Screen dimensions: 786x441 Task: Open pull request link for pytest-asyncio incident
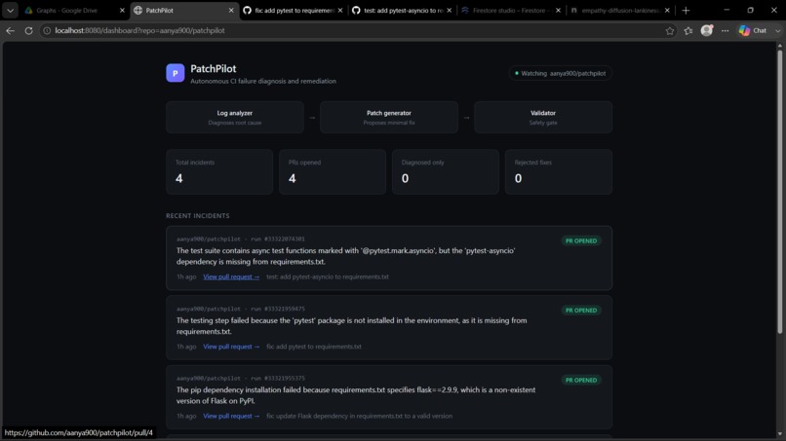pyautogui.click(x=231, y=276)
